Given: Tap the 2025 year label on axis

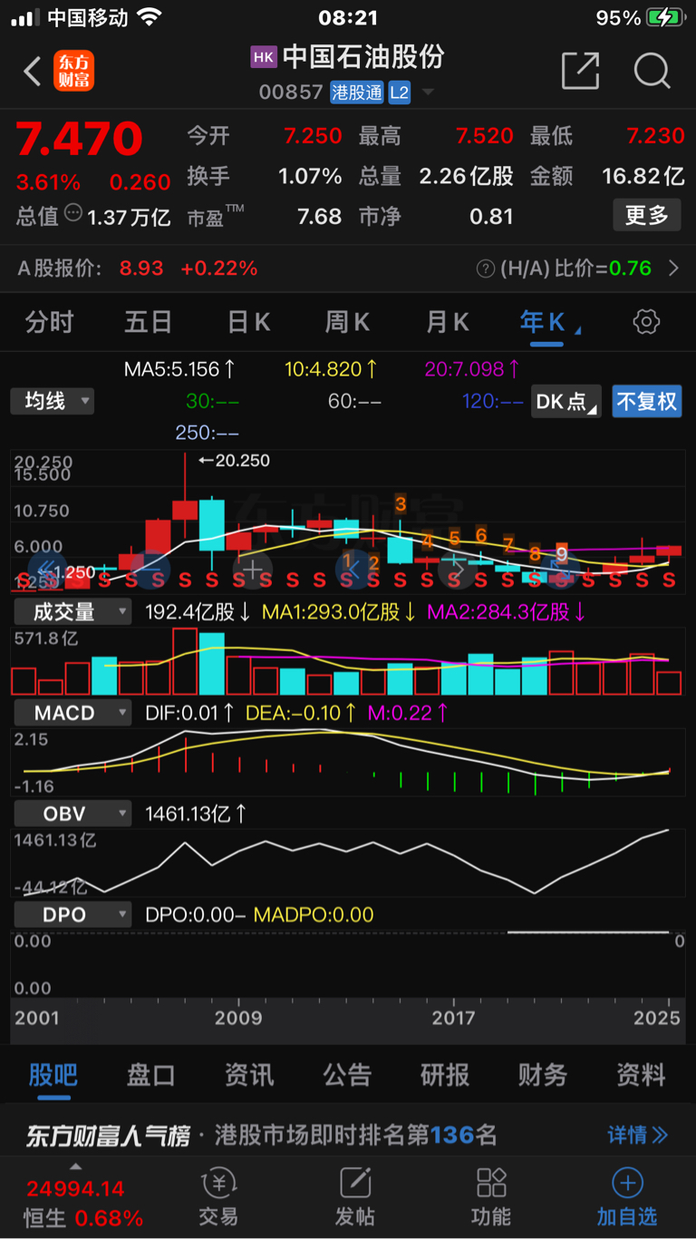Looking at the screenshot, I should tap(657, 1017).
